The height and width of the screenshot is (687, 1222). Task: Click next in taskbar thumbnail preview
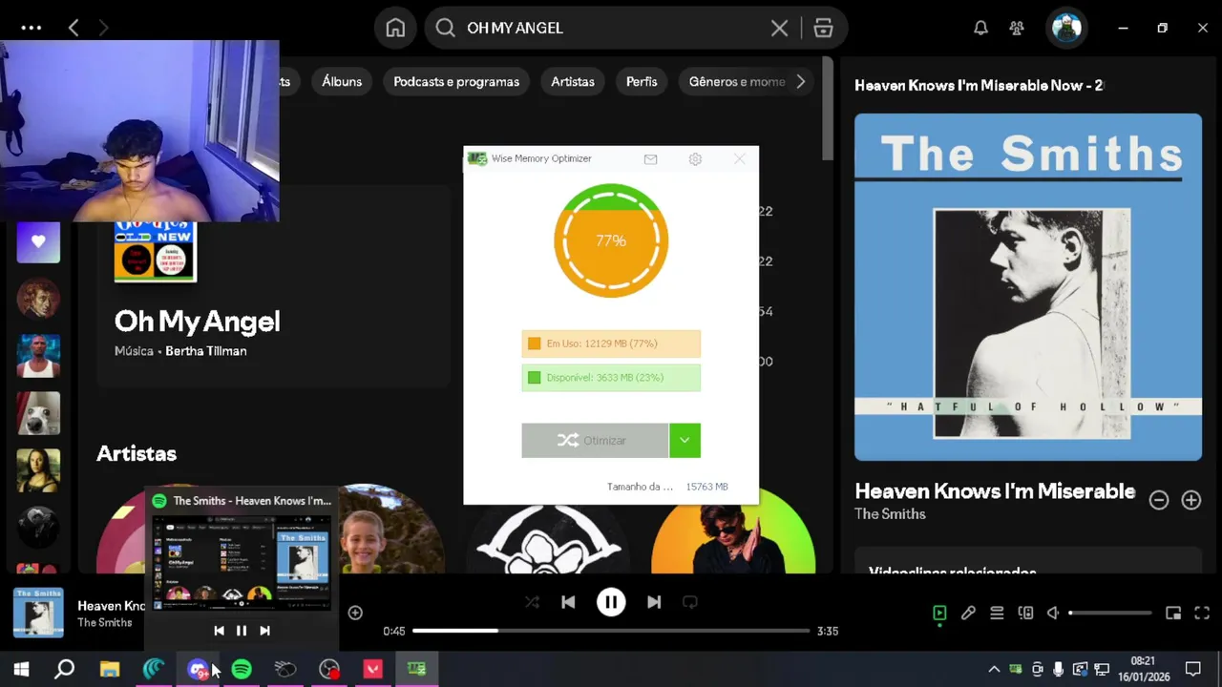[x=264, y=631]
